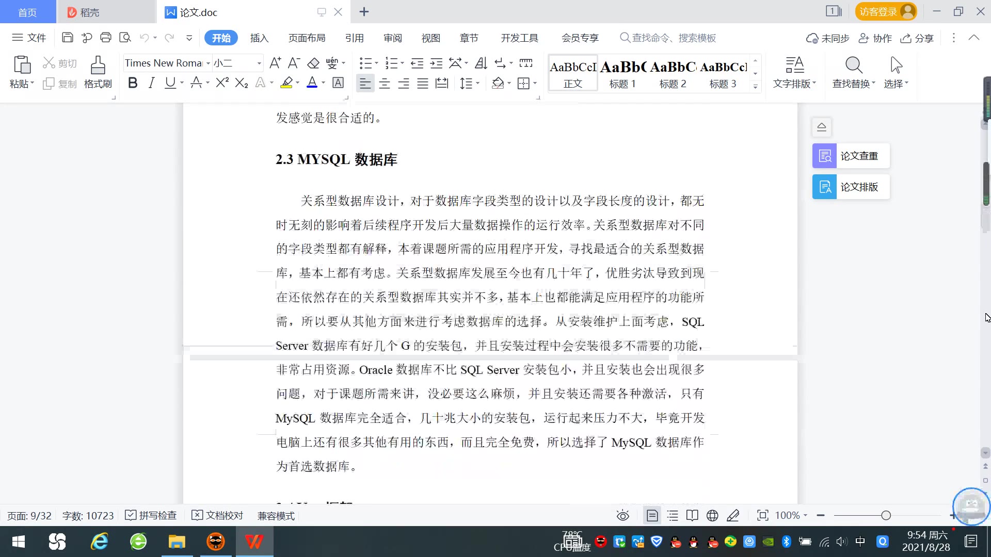The image size is (991, 557).
Task: Right align the paragraph
Action: (x=404, y=83)
